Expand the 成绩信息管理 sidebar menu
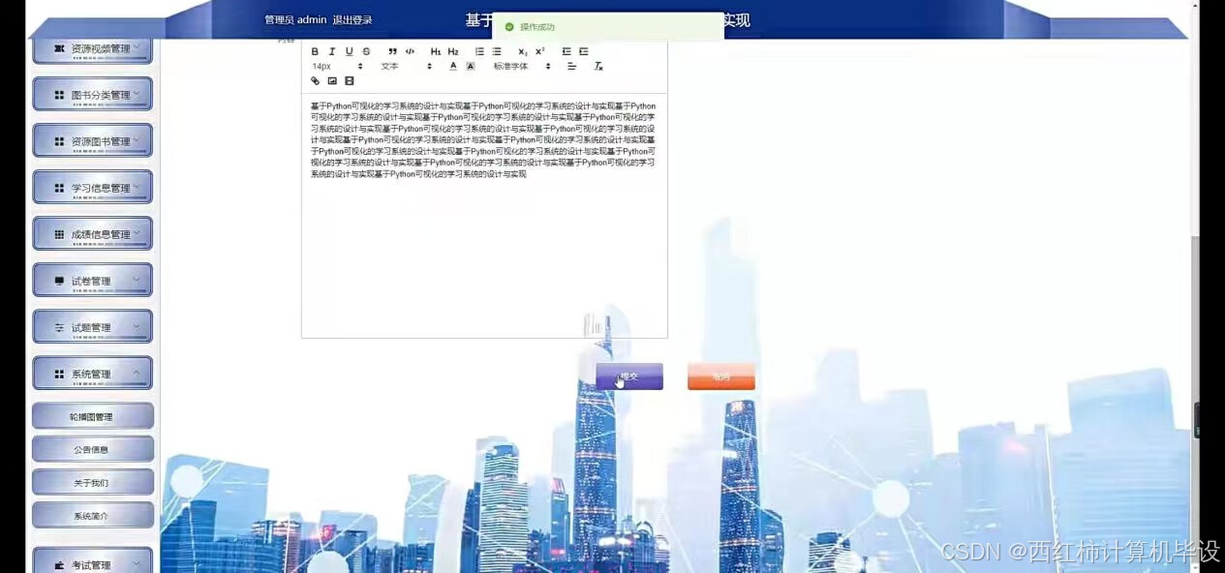1225x573 pixels. point(93,233)
